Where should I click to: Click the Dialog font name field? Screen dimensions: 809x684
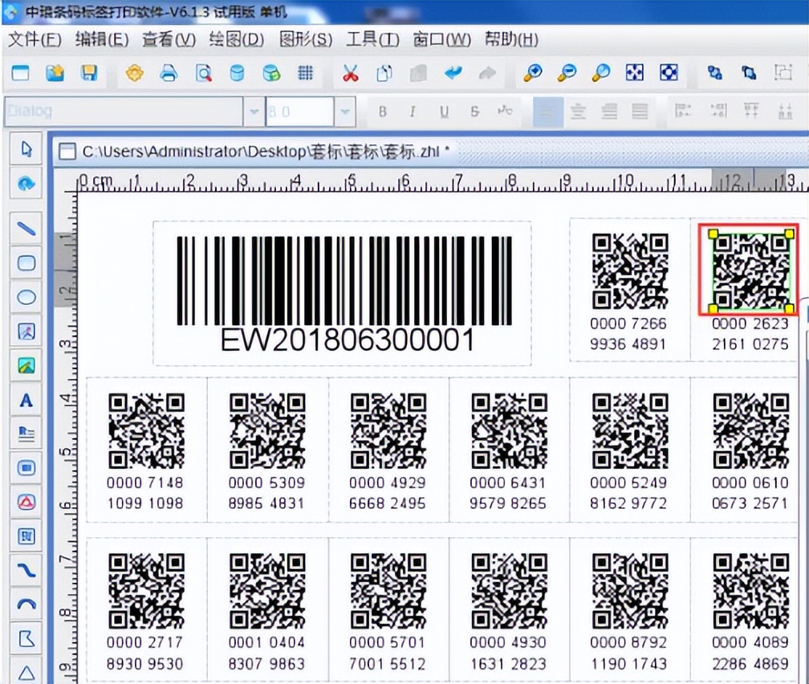124,112
